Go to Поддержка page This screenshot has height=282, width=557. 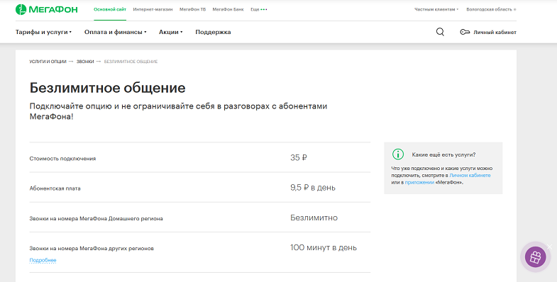[x=213, y=32]
